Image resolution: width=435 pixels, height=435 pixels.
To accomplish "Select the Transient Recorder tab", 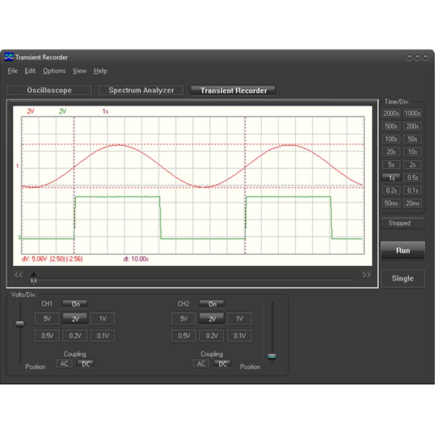I will click(233, 90).
